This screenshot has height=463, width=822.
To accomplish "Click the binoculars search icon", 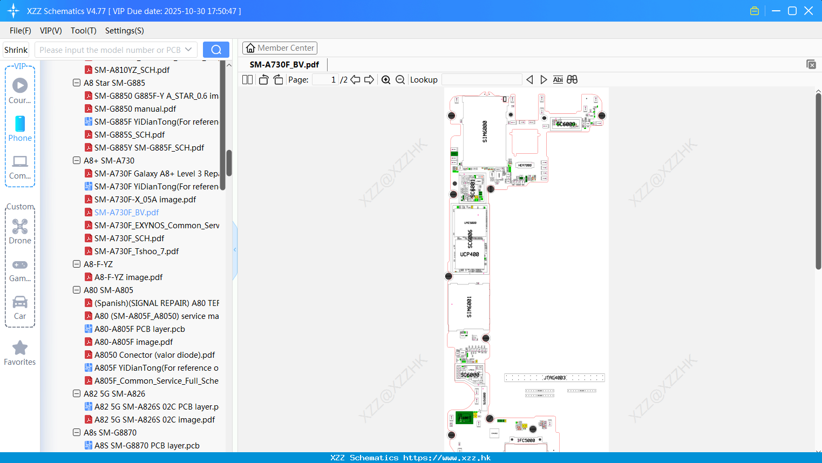I will (x=572, y=79).
